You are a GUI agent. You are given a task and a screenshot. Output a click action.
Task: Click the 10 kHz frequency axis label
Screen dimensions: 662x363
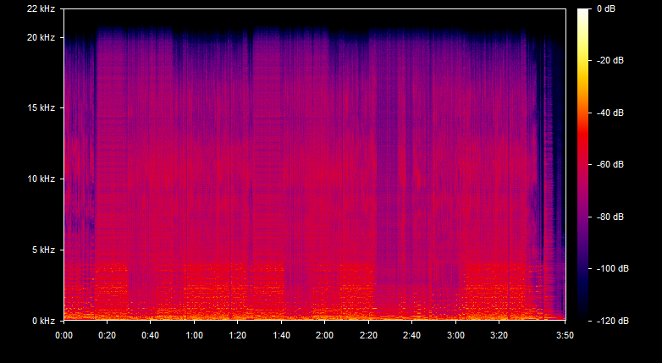[x=41, y=179]
